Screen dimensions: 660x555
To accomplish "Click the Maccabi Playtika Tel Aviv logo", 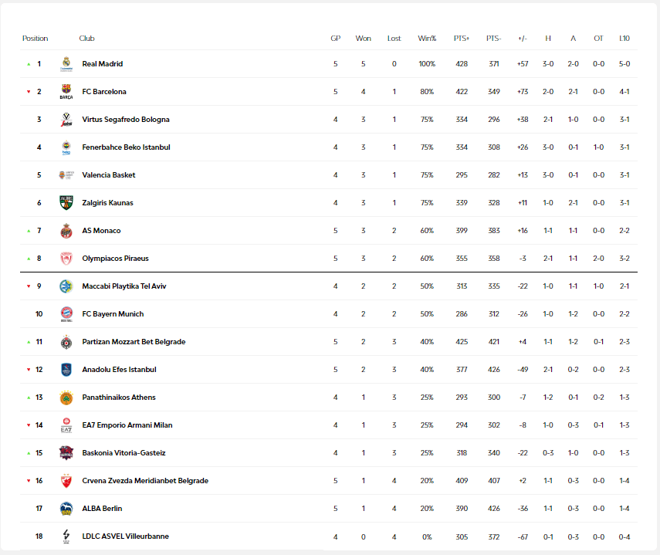I will 66,286.
